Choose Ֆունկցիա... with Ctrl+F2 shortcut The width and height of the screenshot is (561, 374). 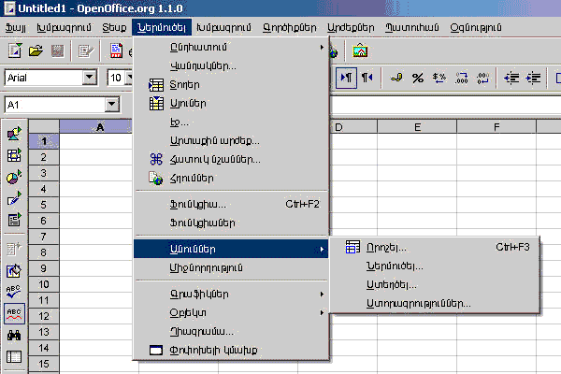[231, 205]
